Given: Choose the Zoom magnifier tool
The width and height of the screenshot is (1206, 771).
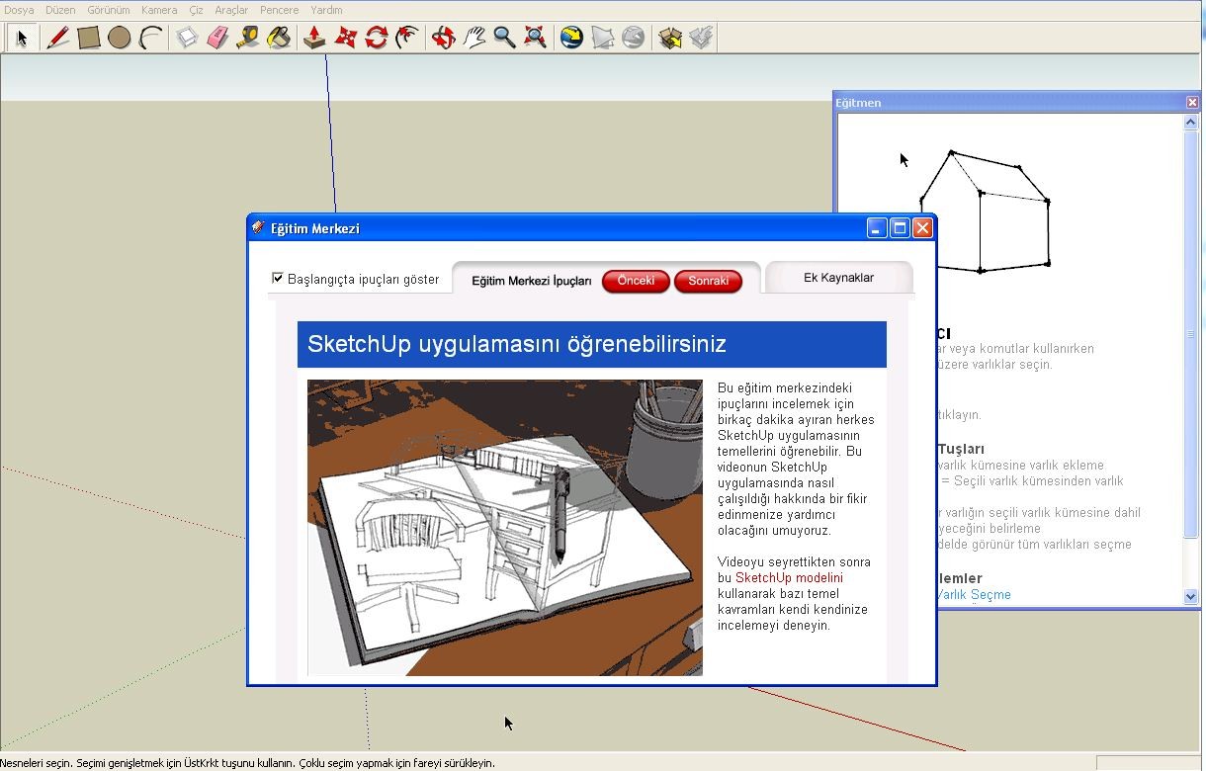Looking at the screenshot, I should [x=504, y=38].
